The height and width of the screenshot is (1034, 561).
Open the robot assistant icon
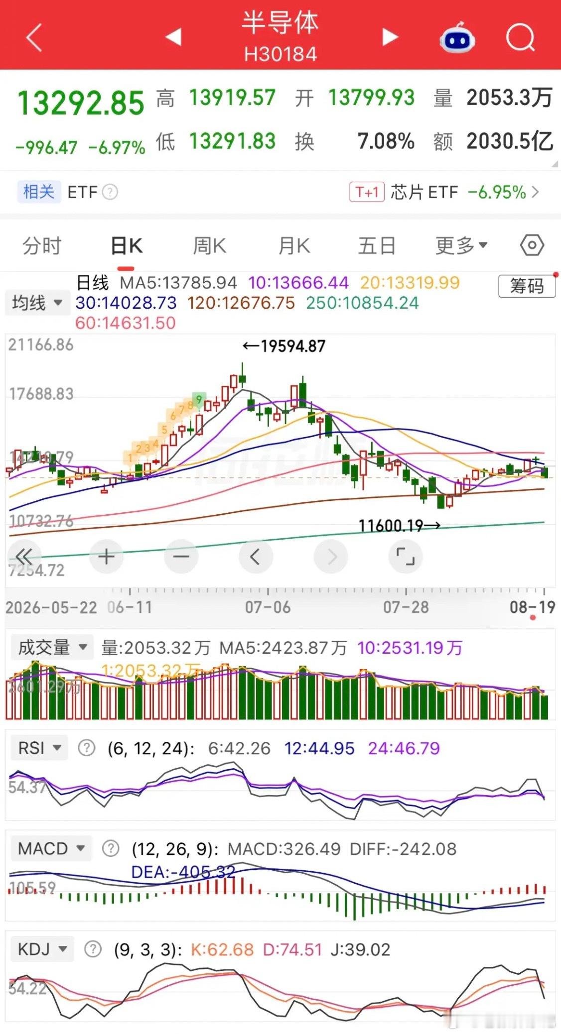click(x=457, y=37)
